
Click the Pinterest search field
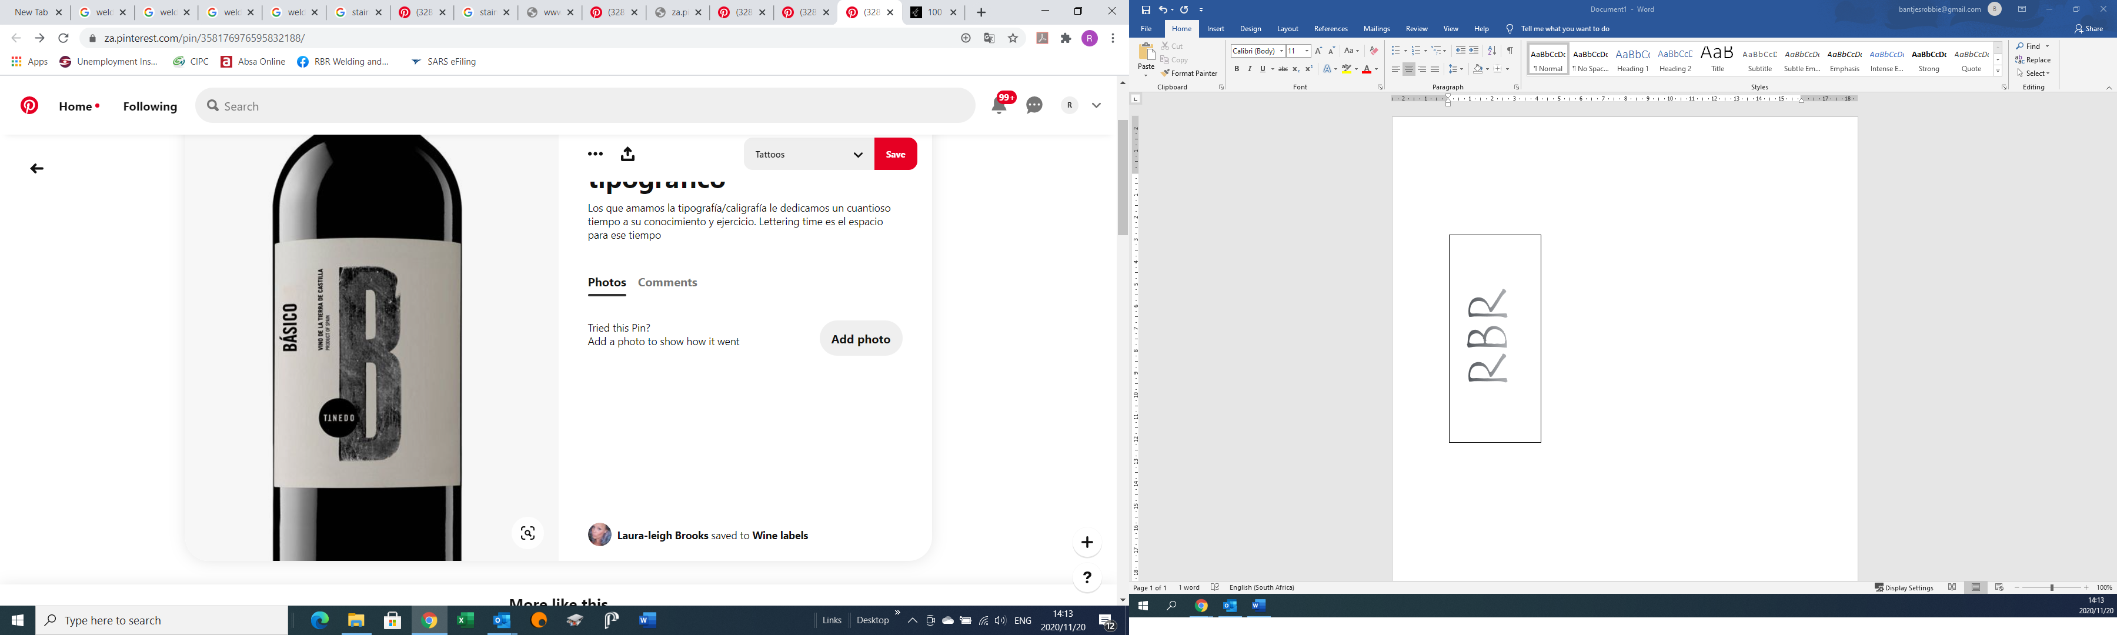(585, 106)
